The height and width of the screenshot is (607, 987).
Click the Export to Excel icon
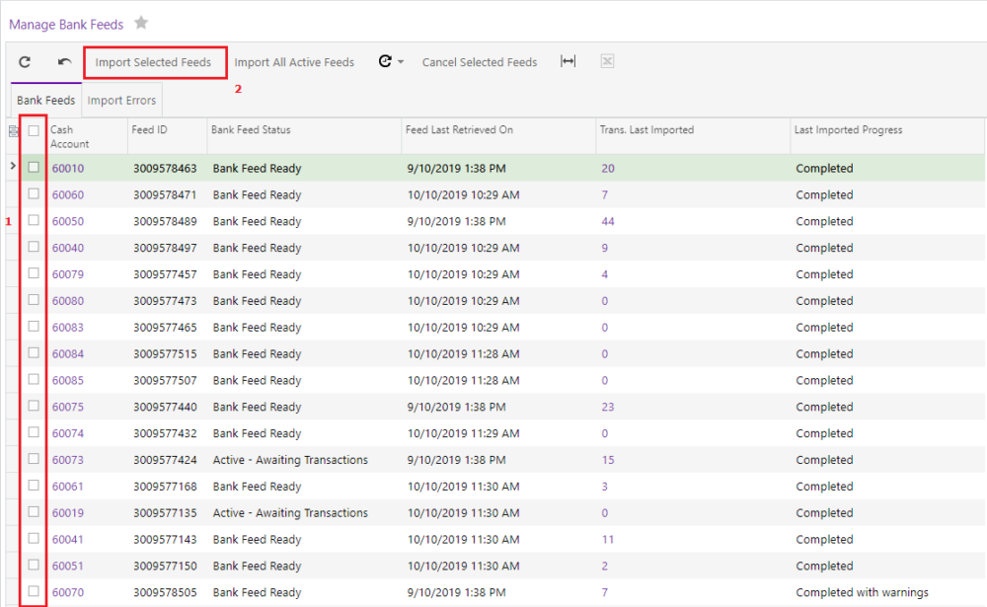606,61
